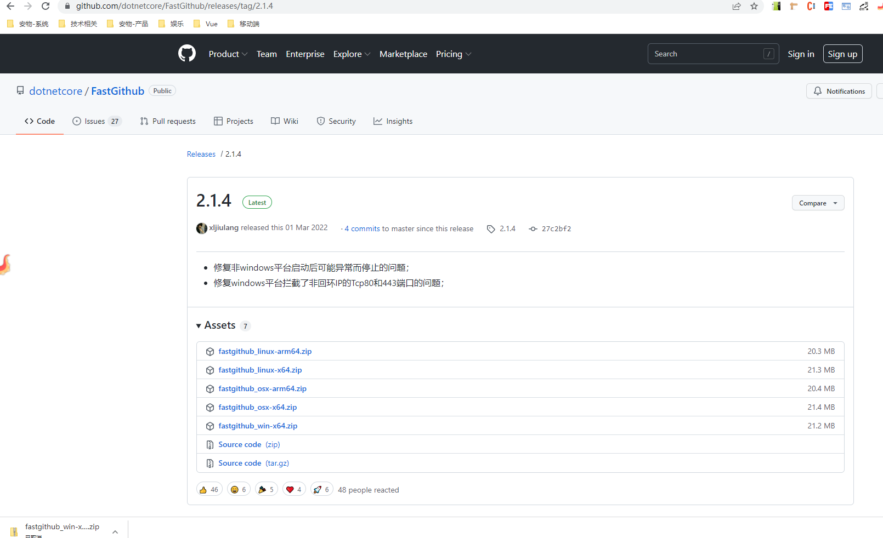Open the Projects tab

[x=234, y=121]
